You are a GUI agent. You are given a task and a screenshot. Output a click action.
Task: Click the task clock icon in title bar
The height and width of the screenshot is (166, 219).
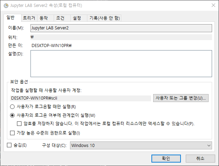(6, 6)
